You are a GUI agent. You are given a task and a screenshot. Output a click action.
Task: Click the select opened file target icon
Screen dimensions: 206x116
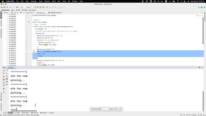(12, 13)
